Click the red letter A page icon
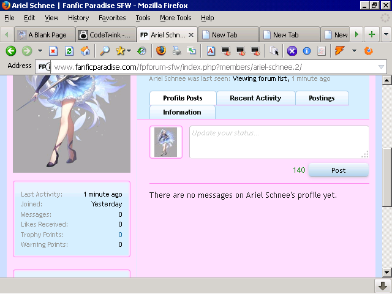This screenshot has height=294, width=392. click(x=211, y=51)
